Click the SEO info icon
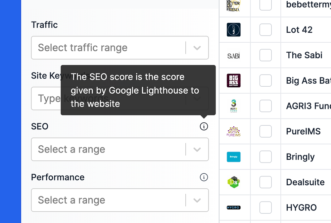 tap(204, 126)
